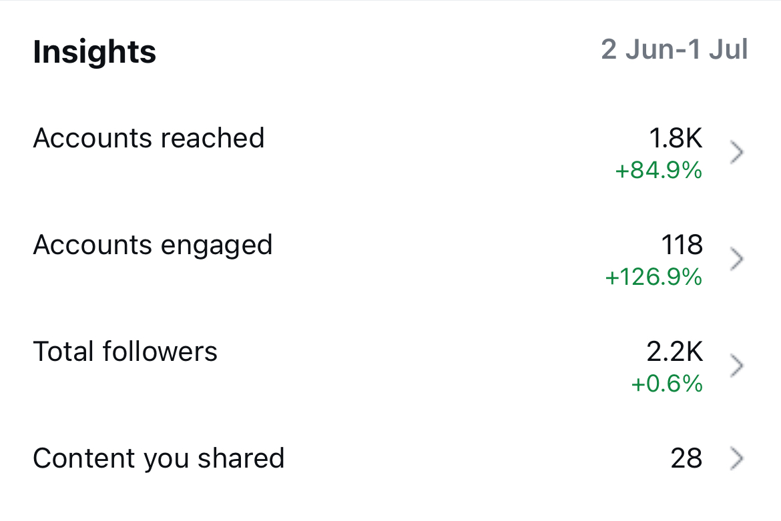Tap the Total followers label
This screenshot has height=521, width=781.
coord(125,352)
